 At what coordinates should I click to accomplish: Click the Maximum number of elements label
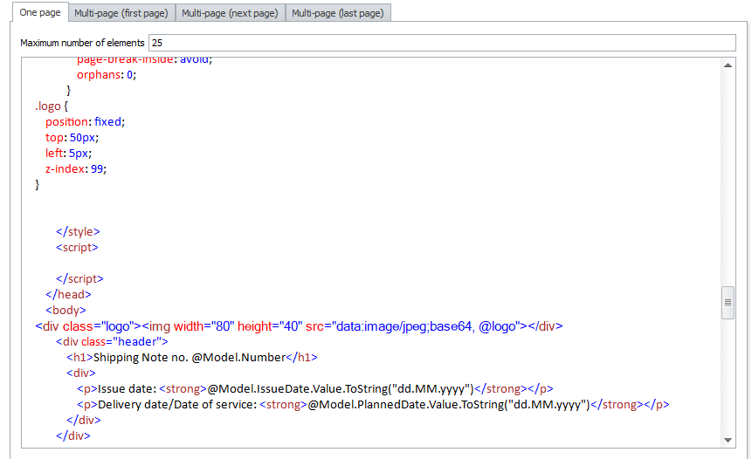coord(82,43)
